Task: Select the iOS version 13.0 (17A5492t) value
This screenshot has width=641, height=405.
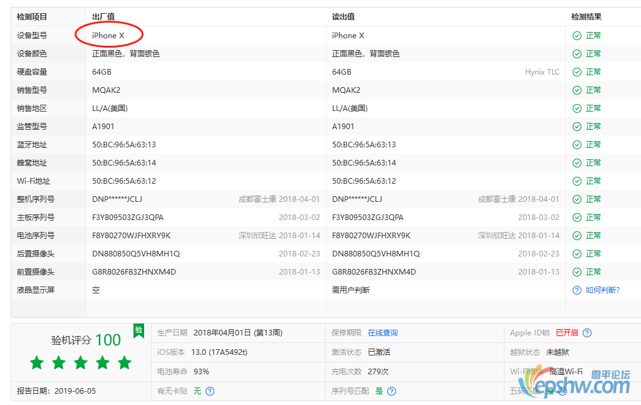Action: pos(219,352)
